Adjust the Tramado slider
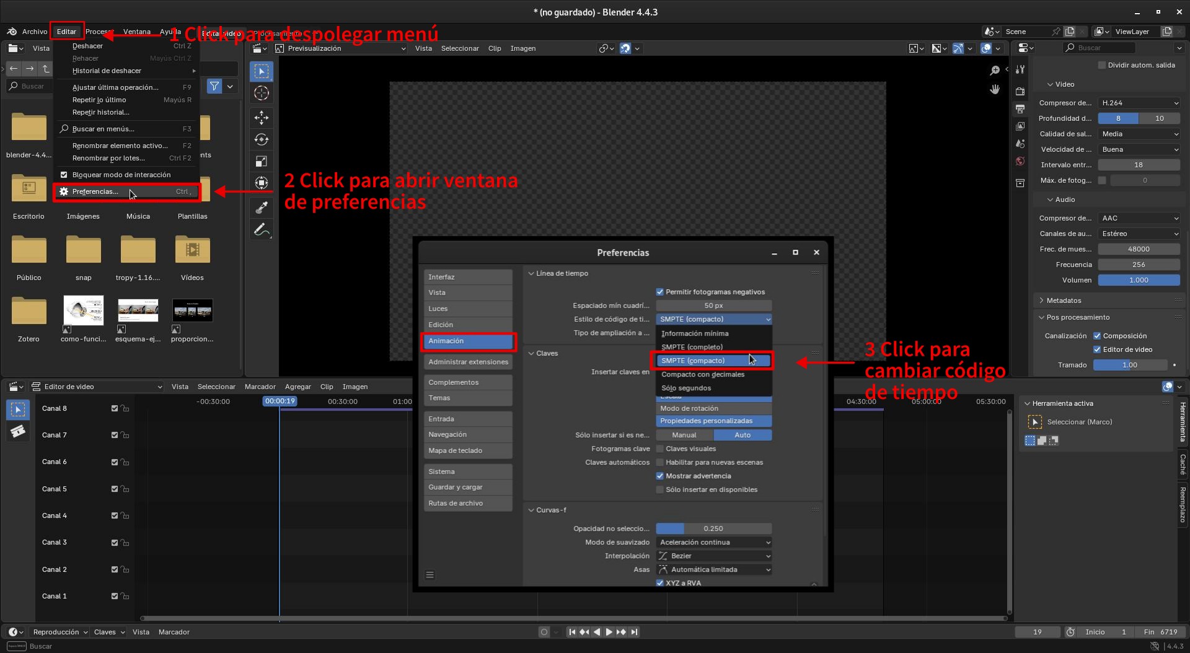1190x653 pixels. (x=1130, y=365)
